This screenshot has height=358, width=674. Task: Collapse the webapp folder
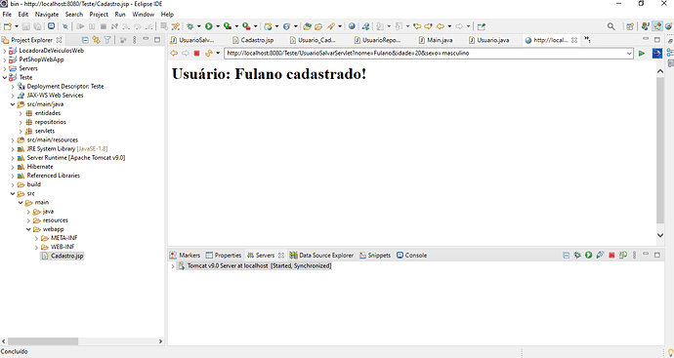coord(28,229)
